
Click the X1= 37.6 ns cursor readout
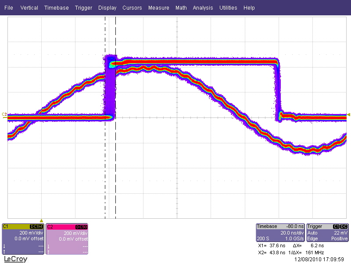pos(272,245)
